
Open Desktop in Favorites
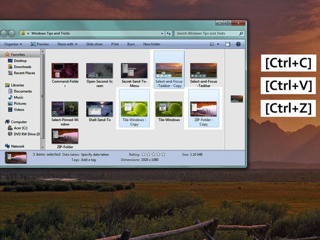[20, 61]
